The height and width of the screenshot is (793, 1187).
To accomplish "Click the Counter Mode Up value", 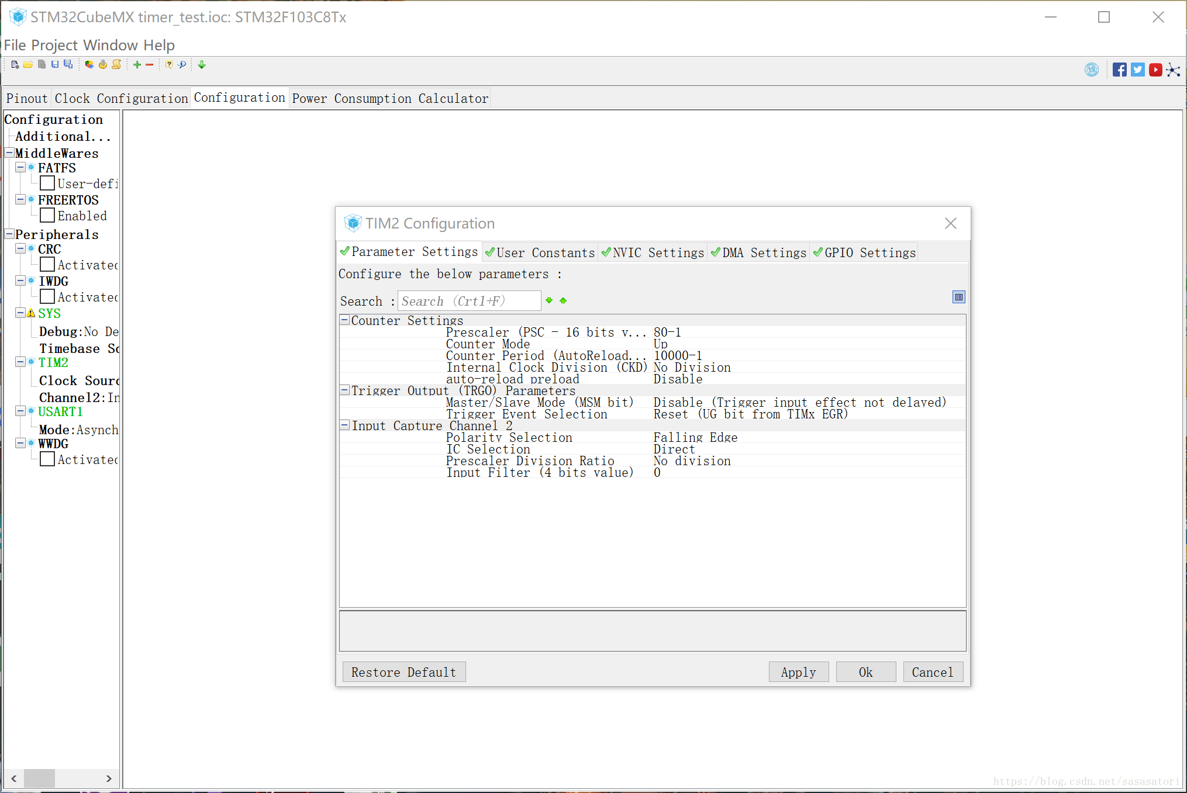I will click(x=660, y=344).
